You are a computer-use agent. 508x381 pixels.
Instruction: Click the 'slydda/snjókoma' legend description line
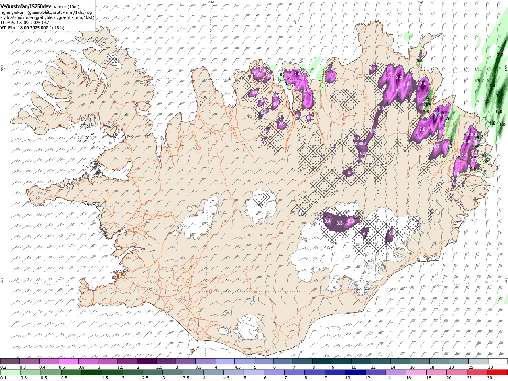click(47, 18)
